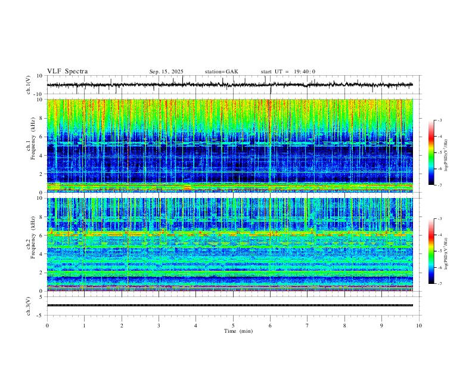Click the ch.1 spectrogram panel
The width and height of the screenshot is (472, 365).
pos(230,146)
